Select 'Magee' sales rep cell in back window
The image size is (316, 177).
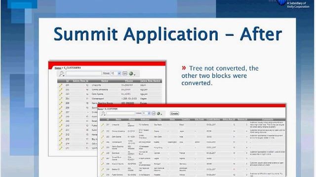(x=144, y=99)
